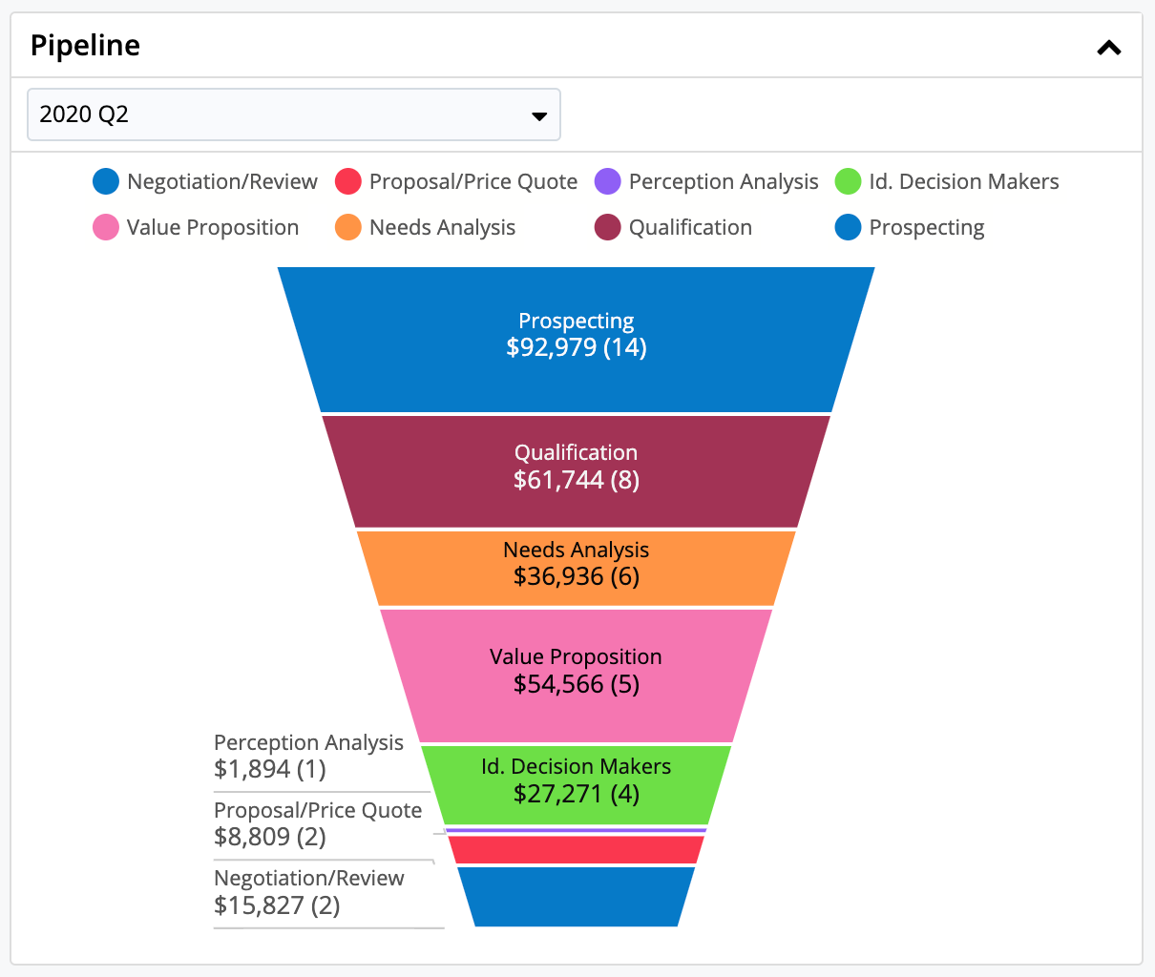Click the Negotiation/Review $15,827 callout label
This screenshot has width=1155, height=977.
(308, 892)
